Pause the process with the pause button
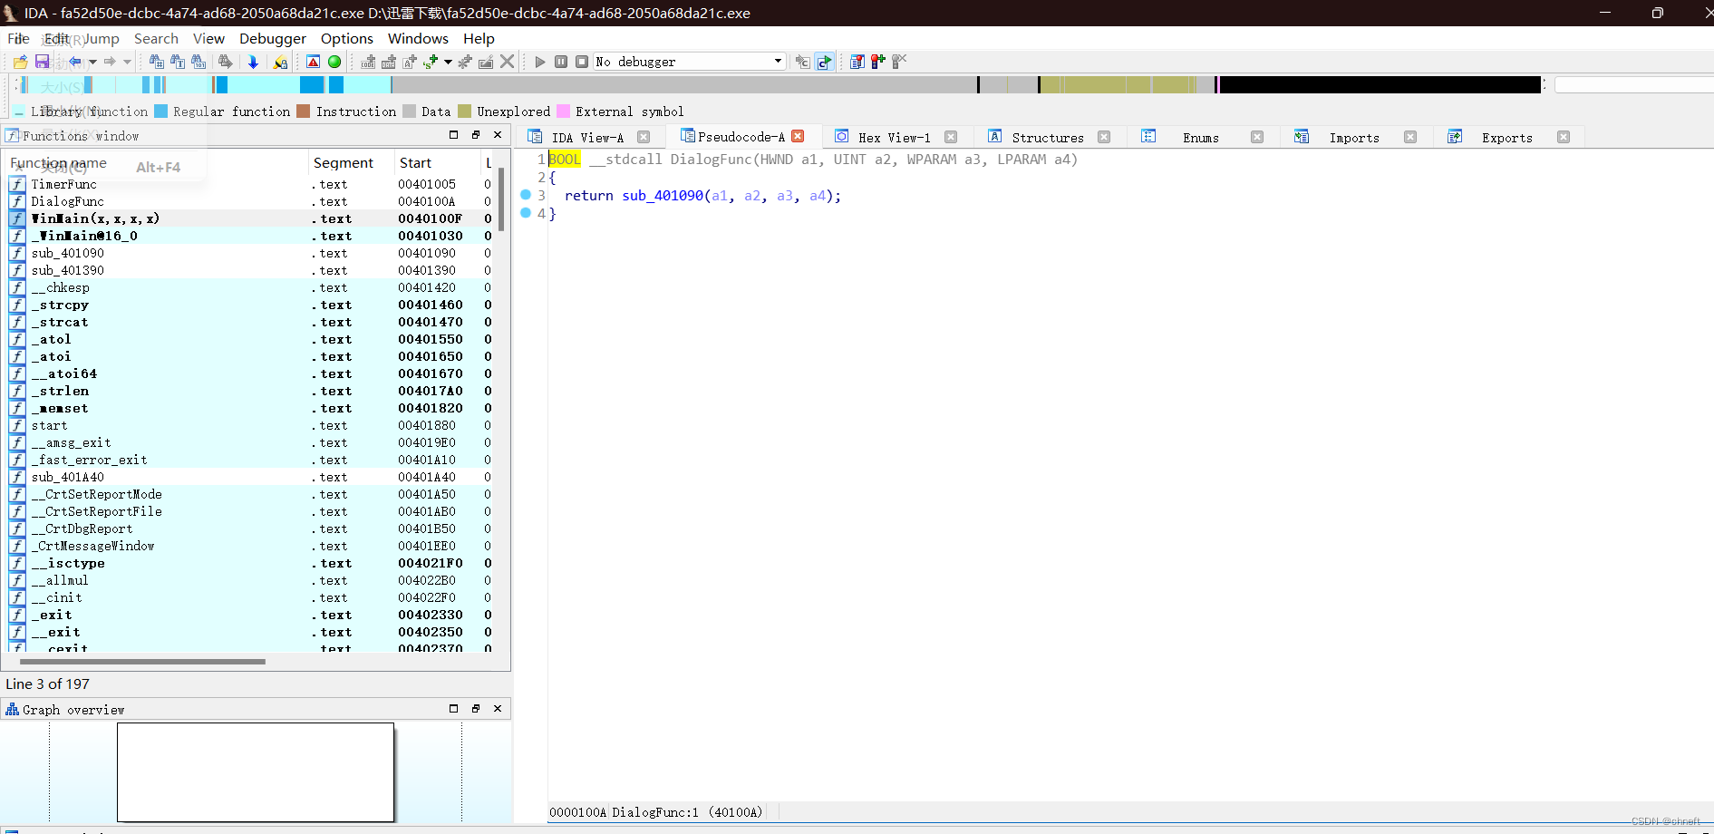1714x834 pixels. pos(561,62)
